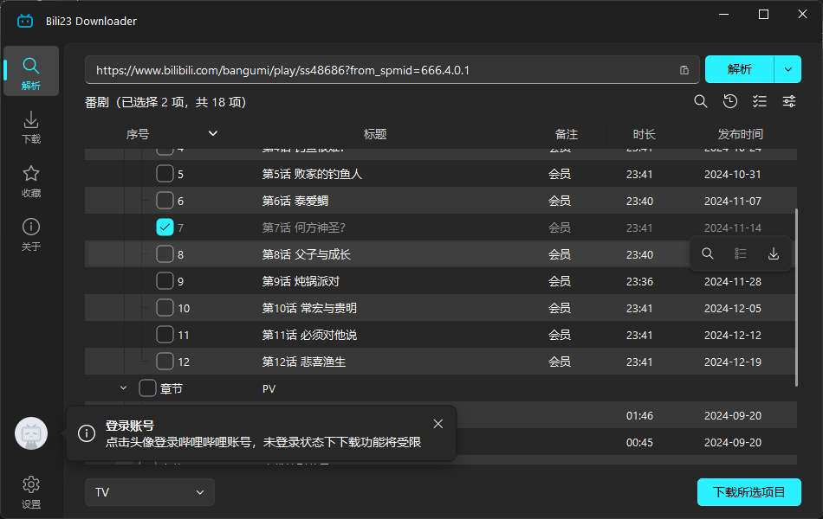The width and height of the screenshot is (823, 519).
Task: Click the 会员 note on episode 12 row
Action: click(x=560, y=362)
